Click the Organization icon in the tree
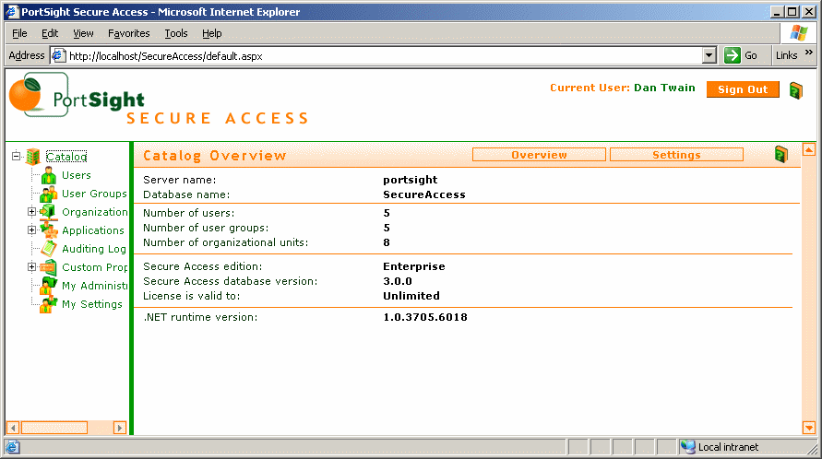 48,212
